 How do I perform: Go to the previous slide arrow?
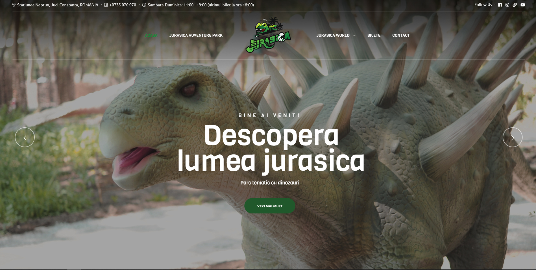(25, 138)
